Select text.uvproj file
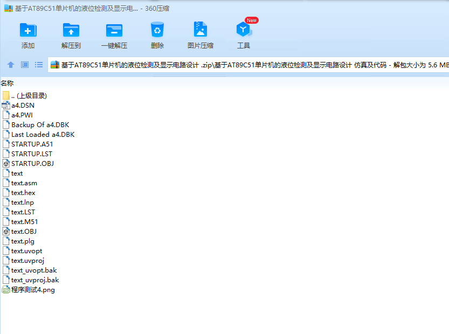 coord(27,261)
